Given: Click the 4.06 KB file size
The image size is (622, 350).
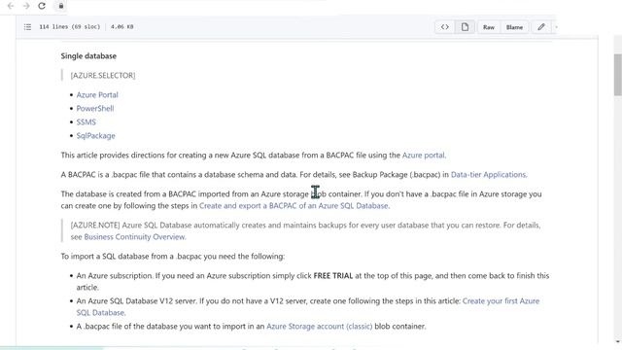Looking at the screenshot, I should [121, 27].
